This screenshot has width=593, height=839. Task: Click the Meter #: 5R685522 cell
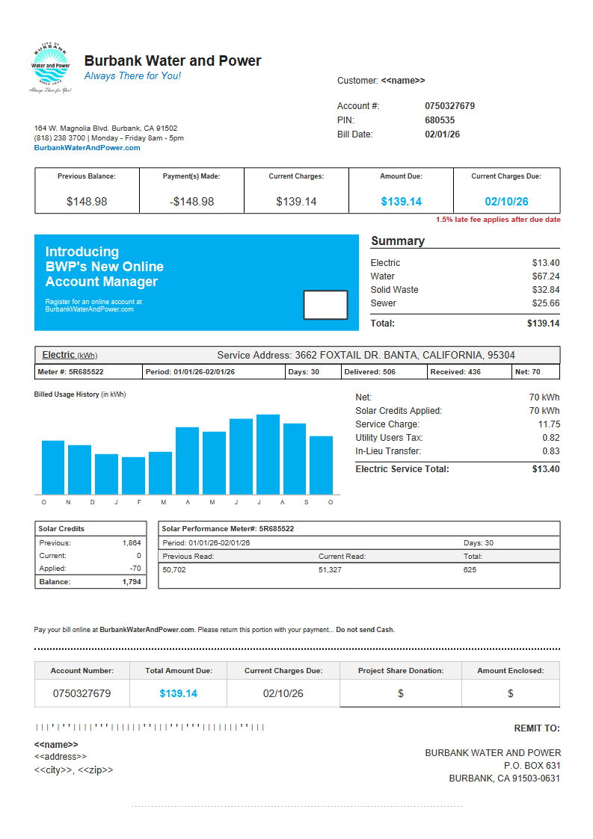pyautogui.click(x=88, y=372)
